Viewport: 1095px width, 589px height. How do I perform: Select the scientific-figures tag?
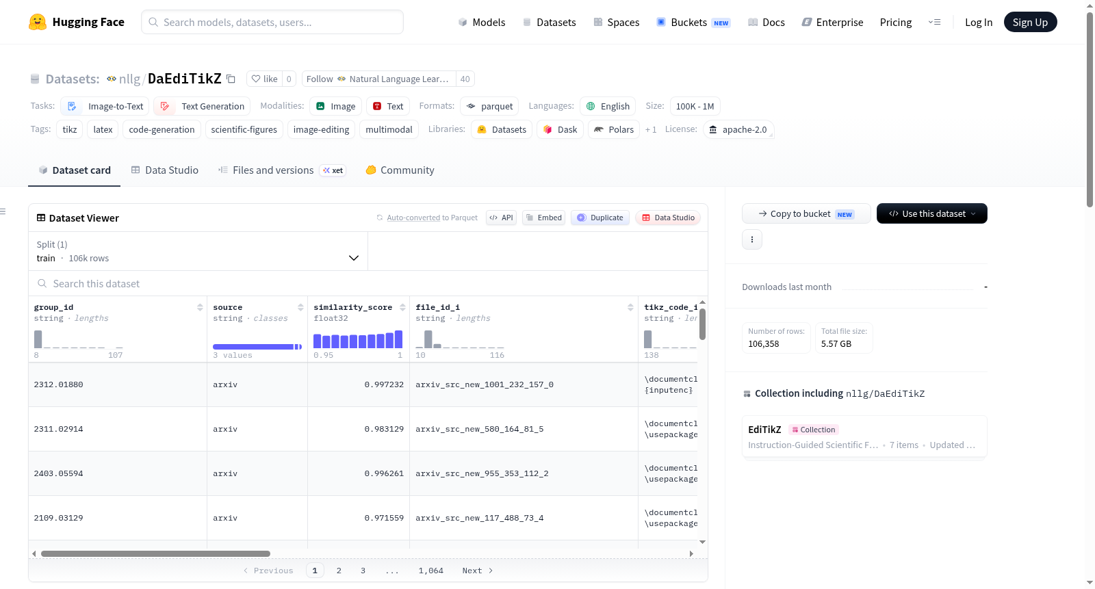[244, 129]
